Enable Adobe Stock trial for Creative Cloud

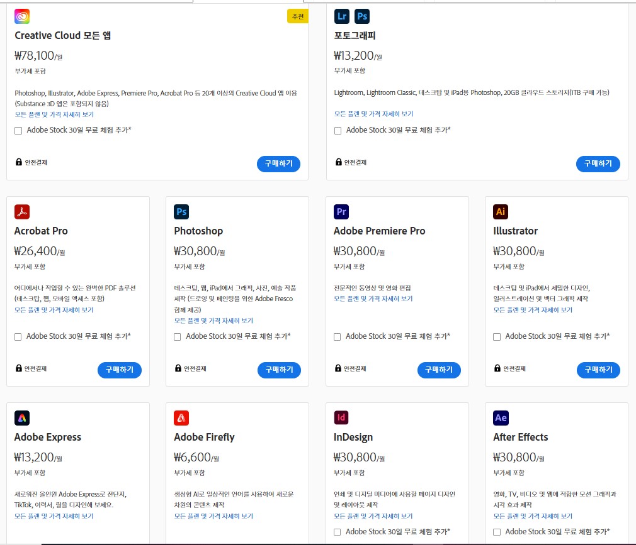pos(18,130)
